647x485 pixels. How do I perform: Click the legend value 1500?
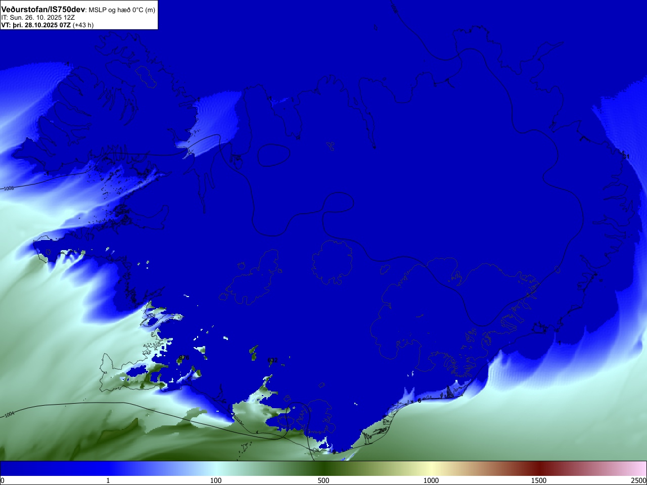539,480
